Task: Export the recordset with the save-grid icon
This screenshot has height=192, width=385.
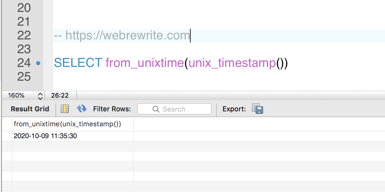Action: (258, 109)
